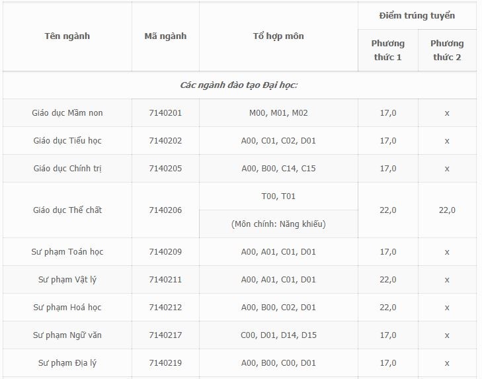Image resolution: width=482 pixels, height=379 pixels.
Task: Click the "Điểm trúng tuyển" header cell
Action: pos(417,15)
